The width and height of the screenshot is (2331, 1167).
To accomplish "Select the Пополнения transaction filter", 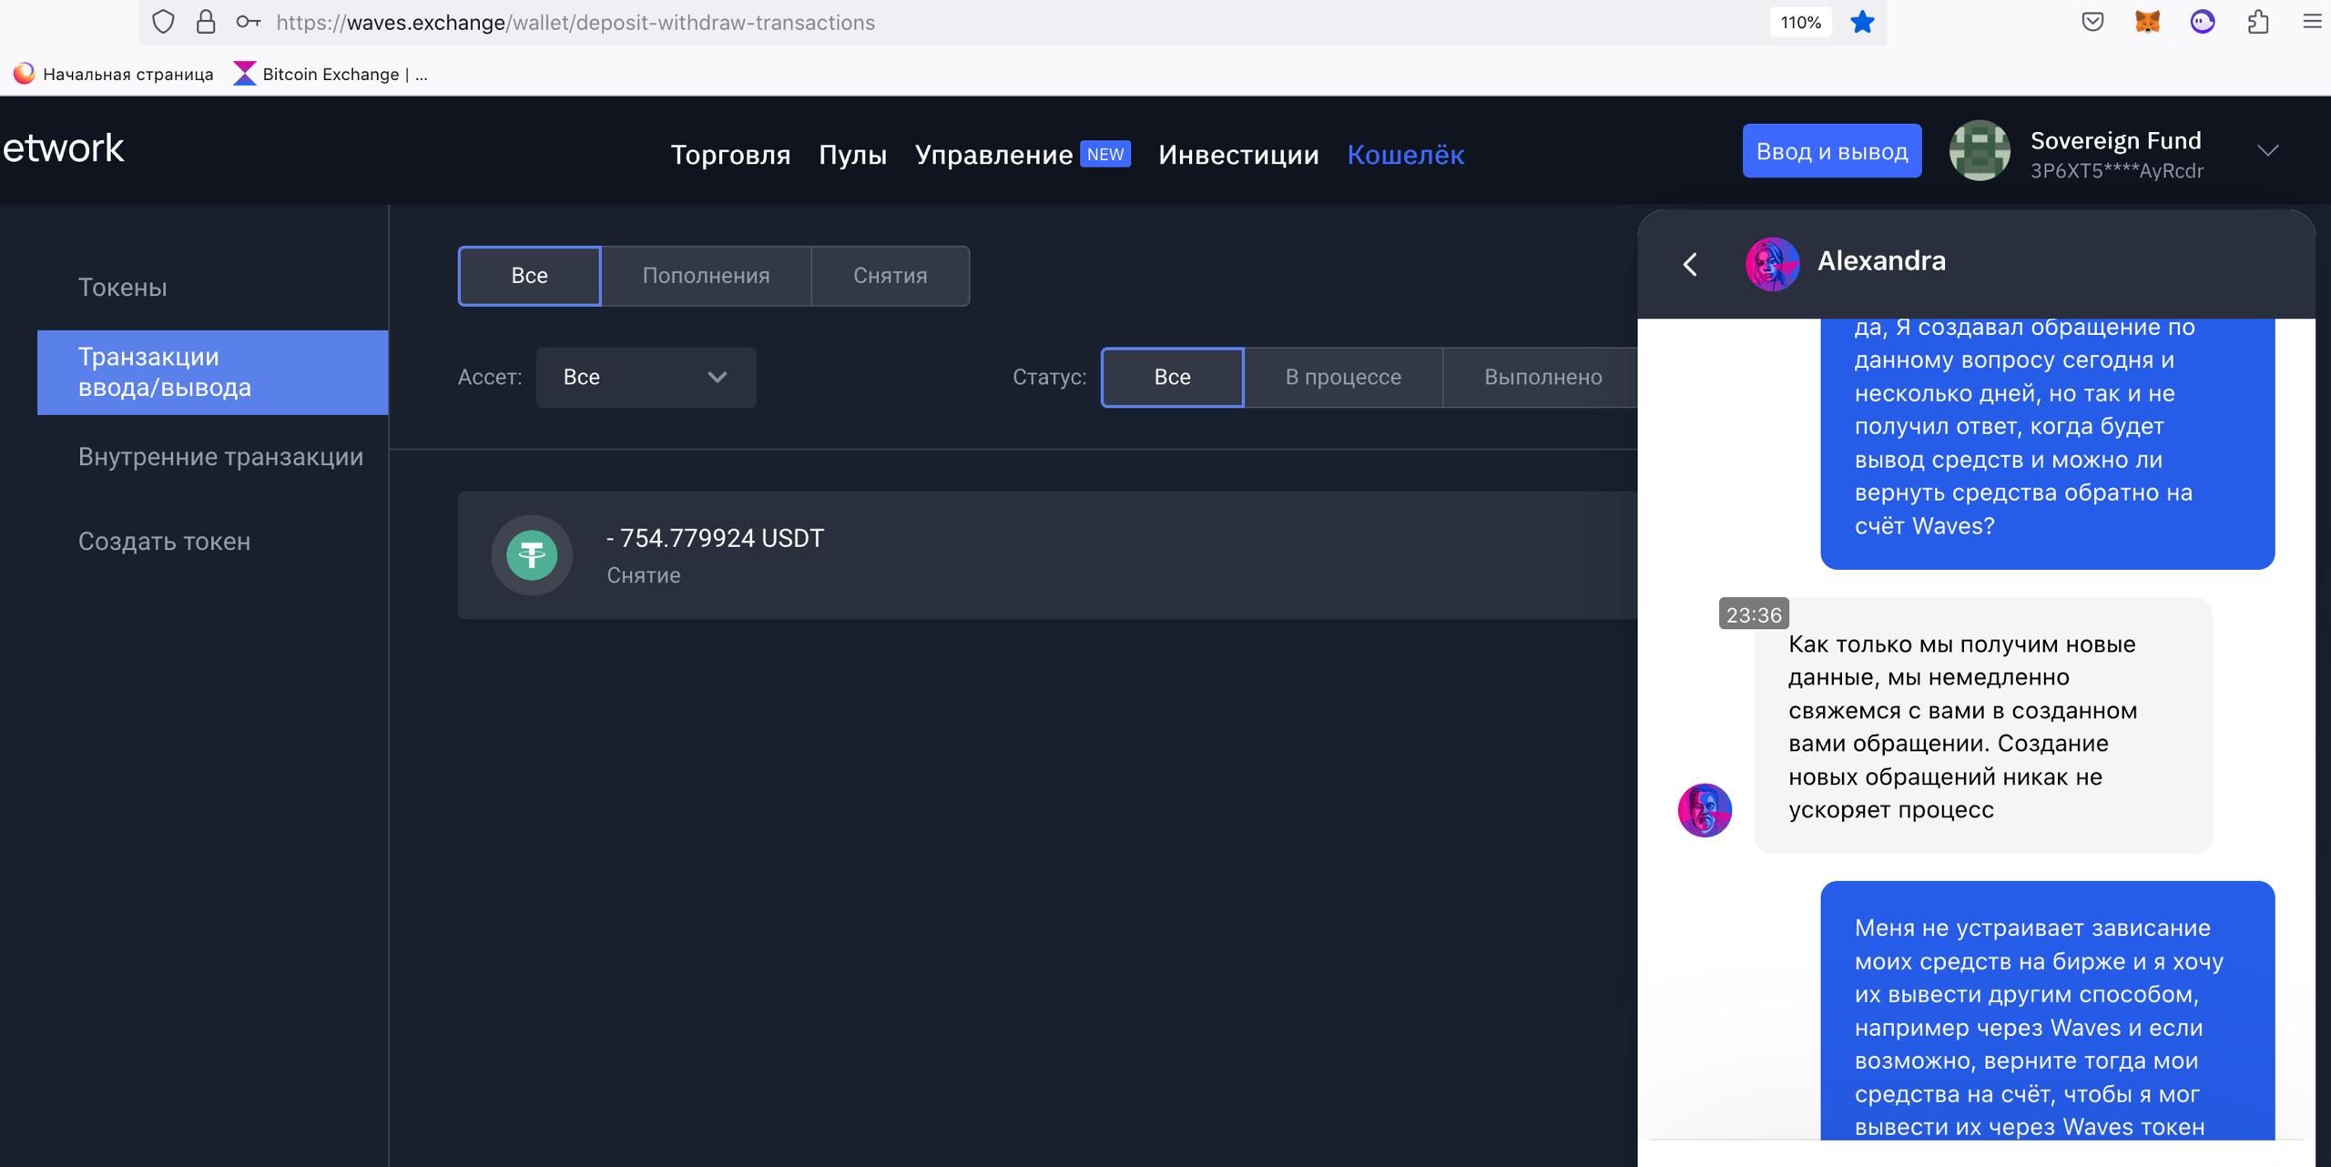I will [706, 276].
